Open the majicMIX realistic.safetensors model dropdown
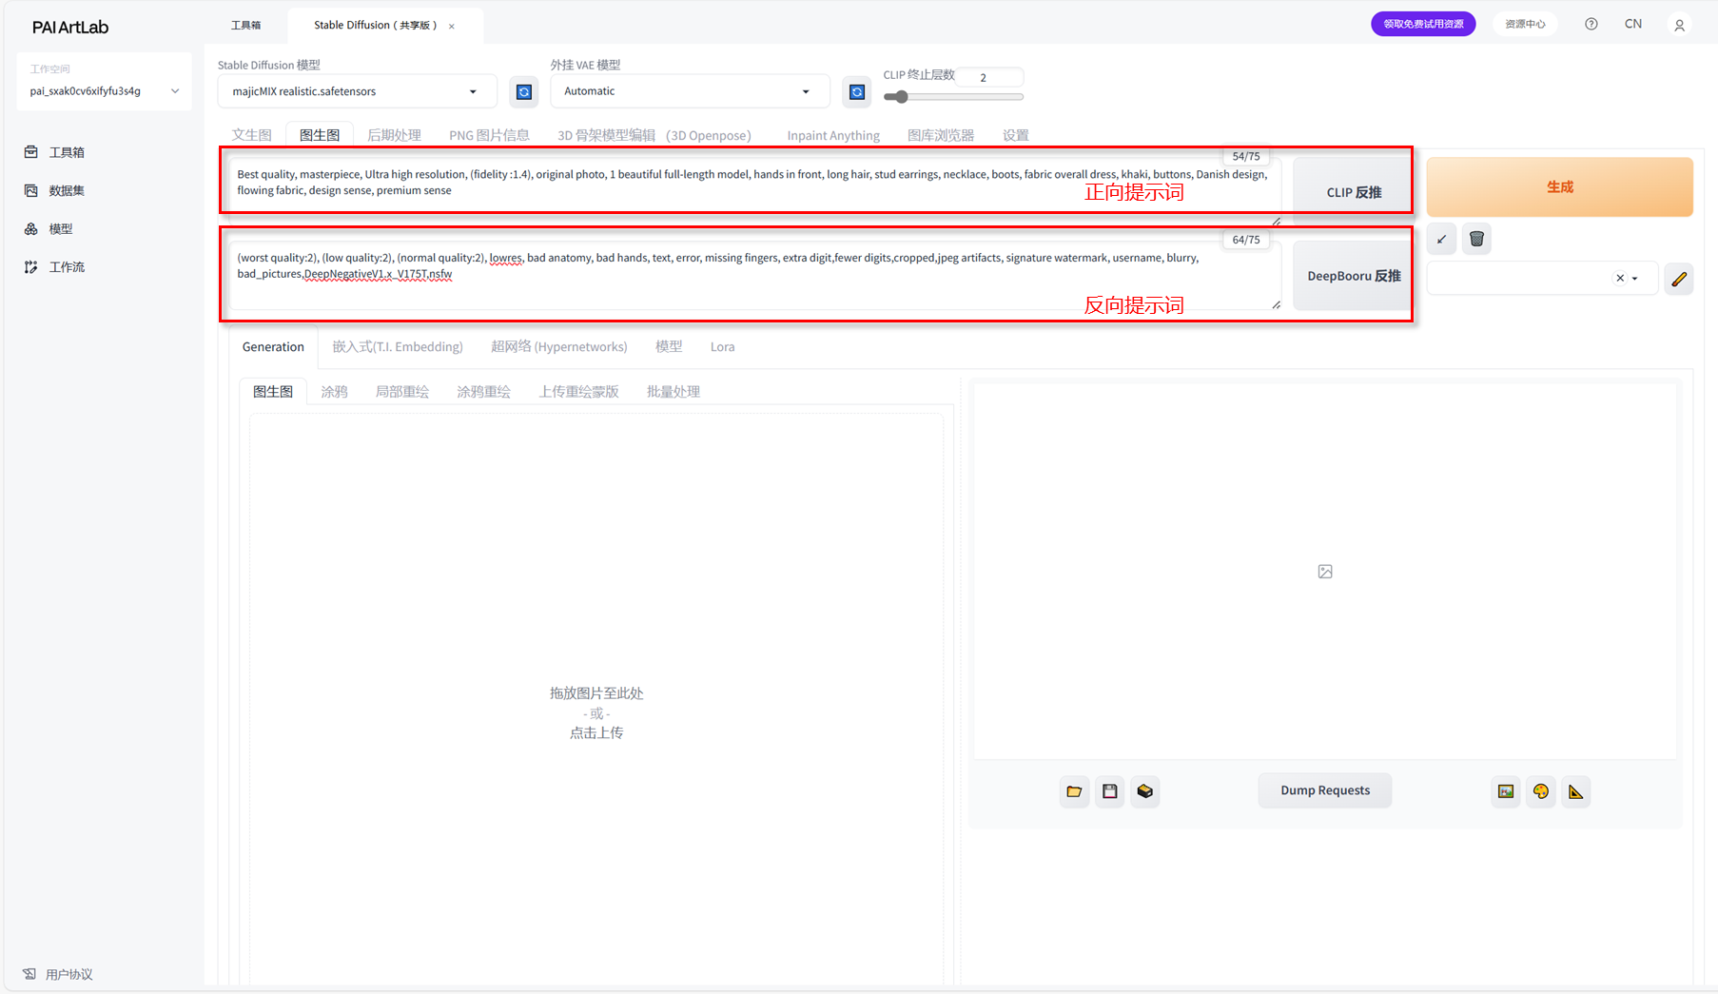1718x994 pixels. click(x=357, y=91)
